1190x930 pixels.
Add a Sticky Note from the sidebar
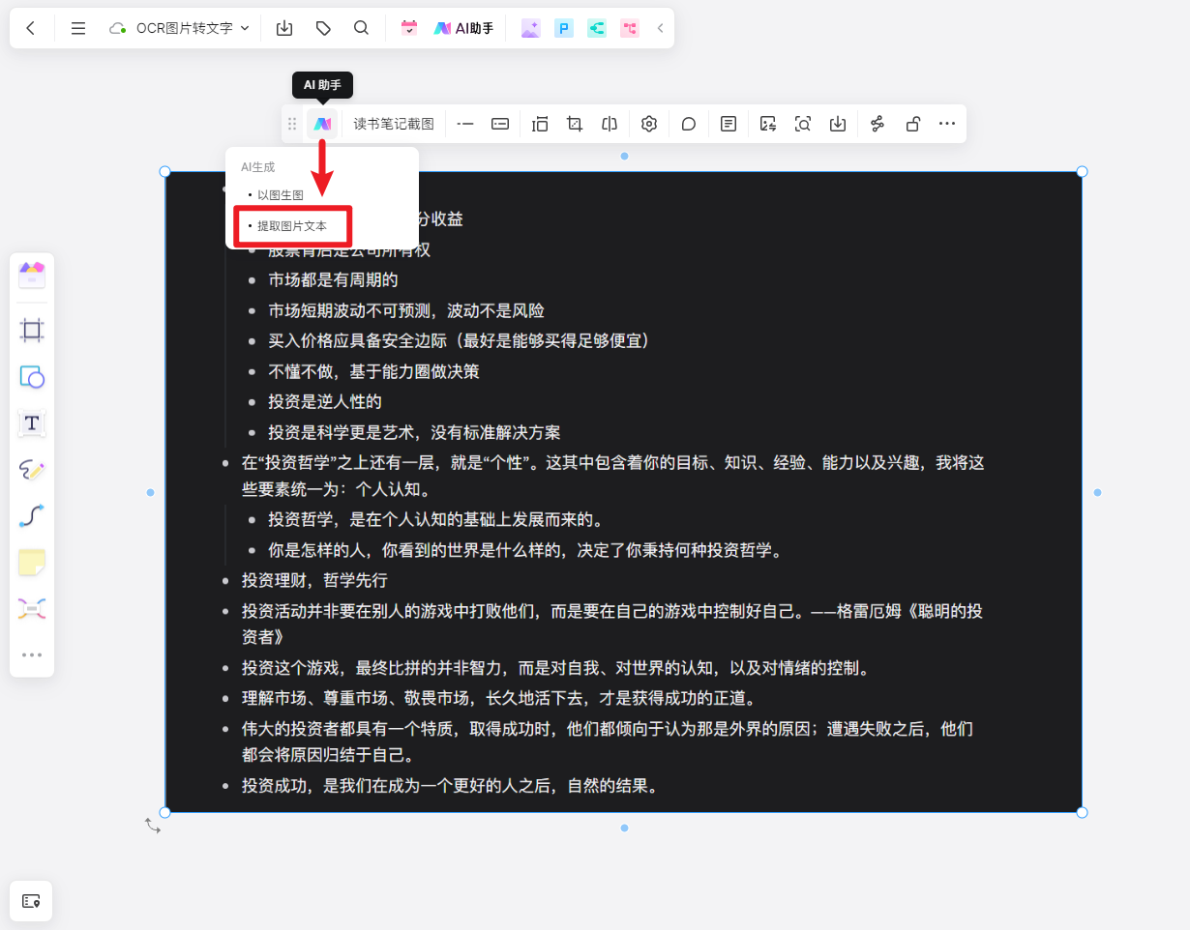pos(32,562)
